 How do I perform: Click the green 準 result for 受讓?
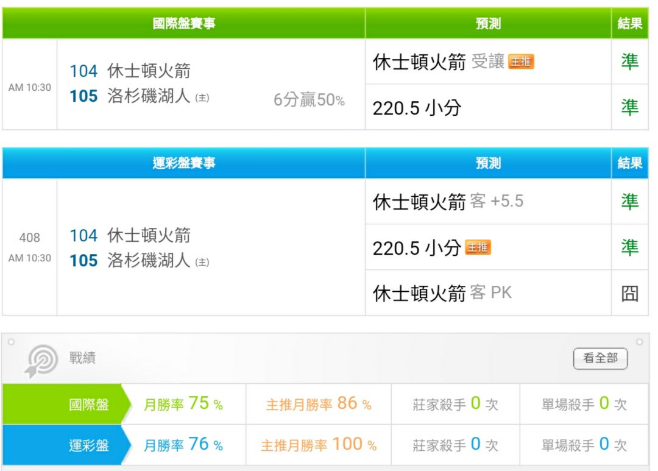coord(629,62)
